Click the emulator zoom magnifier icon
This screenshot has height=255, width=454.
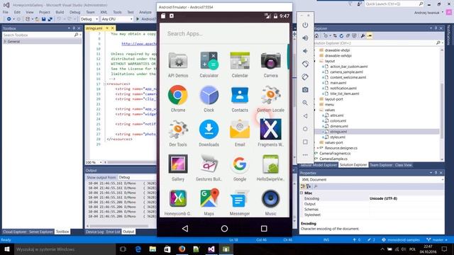coord(305,103)
